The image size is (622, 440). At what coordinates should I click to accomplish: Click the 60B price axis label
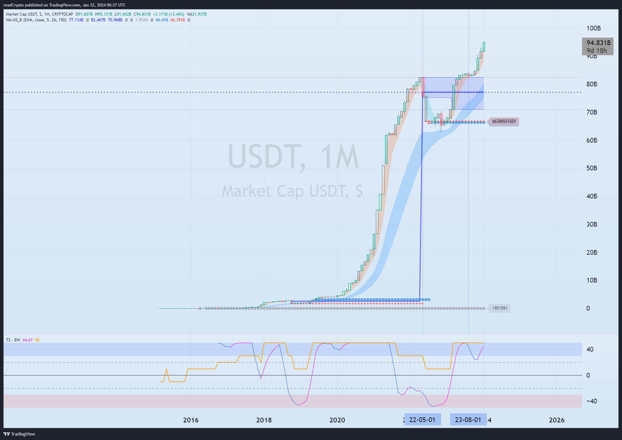(x=592, y=140)
